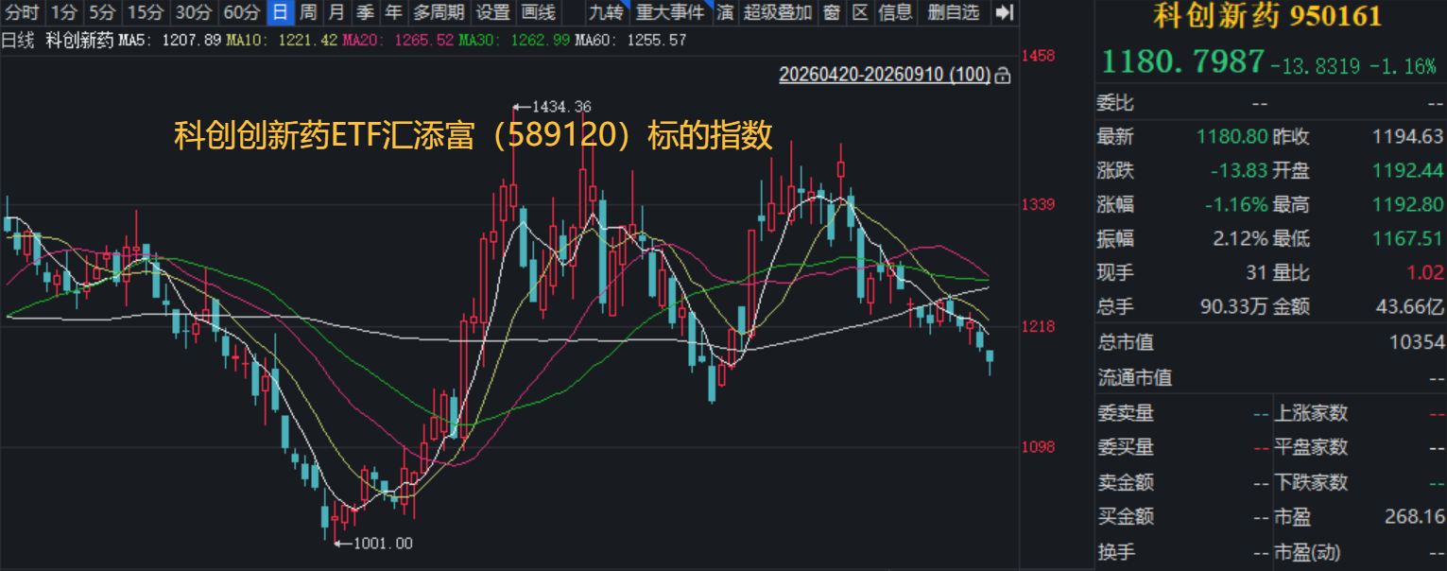The image size is (1447, 571).
Task: Switch to the 月 monthly tab
Action: coord(336,13)
